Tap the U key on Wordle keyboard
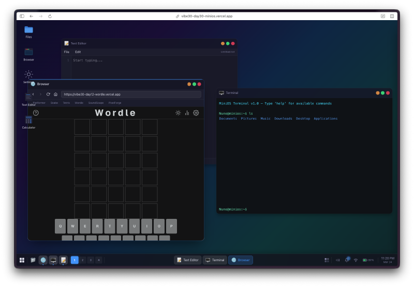 (135, 226)
